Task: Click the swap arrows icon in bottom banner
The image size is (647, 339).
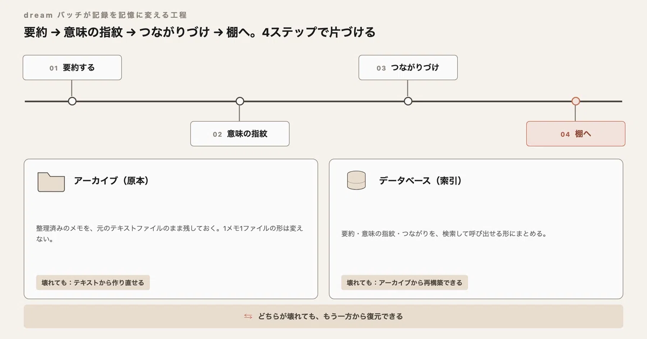Action: click(248, 316)
